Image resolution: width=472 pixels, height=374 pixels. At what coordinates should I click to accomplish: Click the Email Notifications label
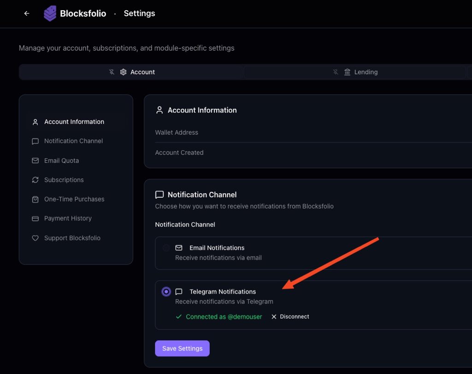[217, 248]
